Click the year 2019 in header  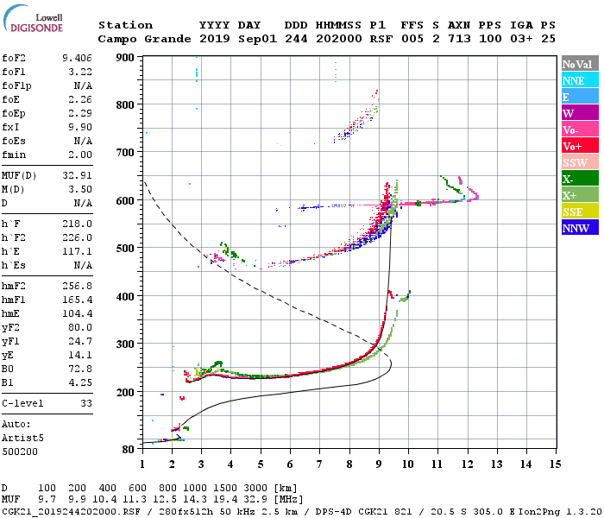pos(215,39)
